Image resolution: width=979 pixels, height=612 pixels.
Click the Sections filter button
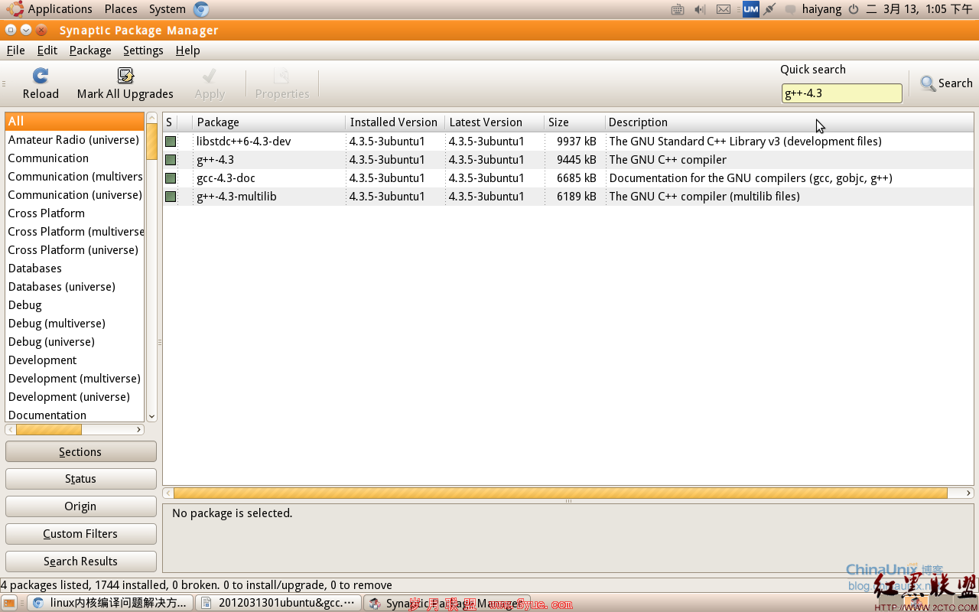click(80, 451)
